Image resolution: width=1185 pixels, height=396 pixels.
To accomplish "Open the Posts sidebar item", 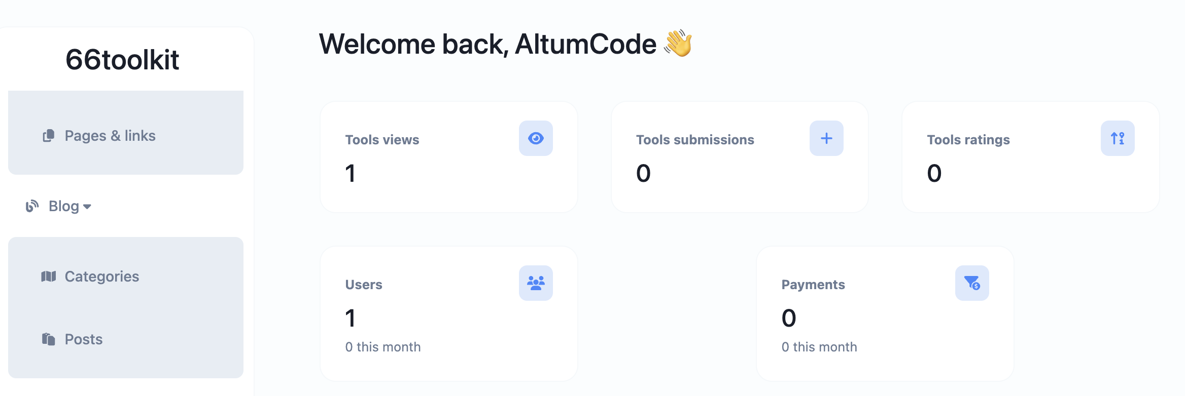I will coord(126,339).
